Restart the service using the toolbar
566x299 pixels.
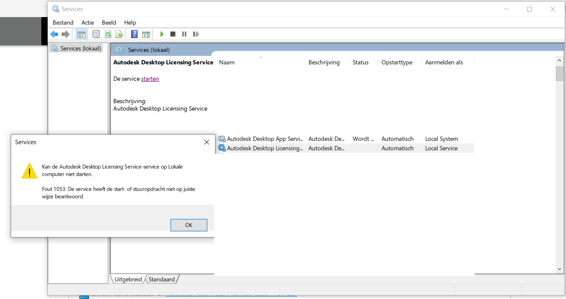tap(196, 34)
